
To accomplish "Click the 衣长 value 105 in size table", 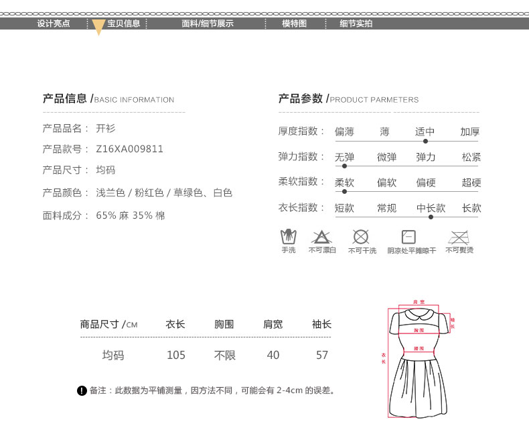I will tap(176, 355).
